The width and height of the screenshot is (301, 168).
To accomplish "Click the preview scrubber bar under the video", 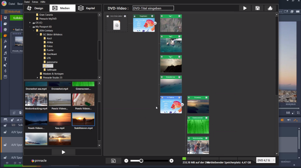I will click(x=289, y=108).
